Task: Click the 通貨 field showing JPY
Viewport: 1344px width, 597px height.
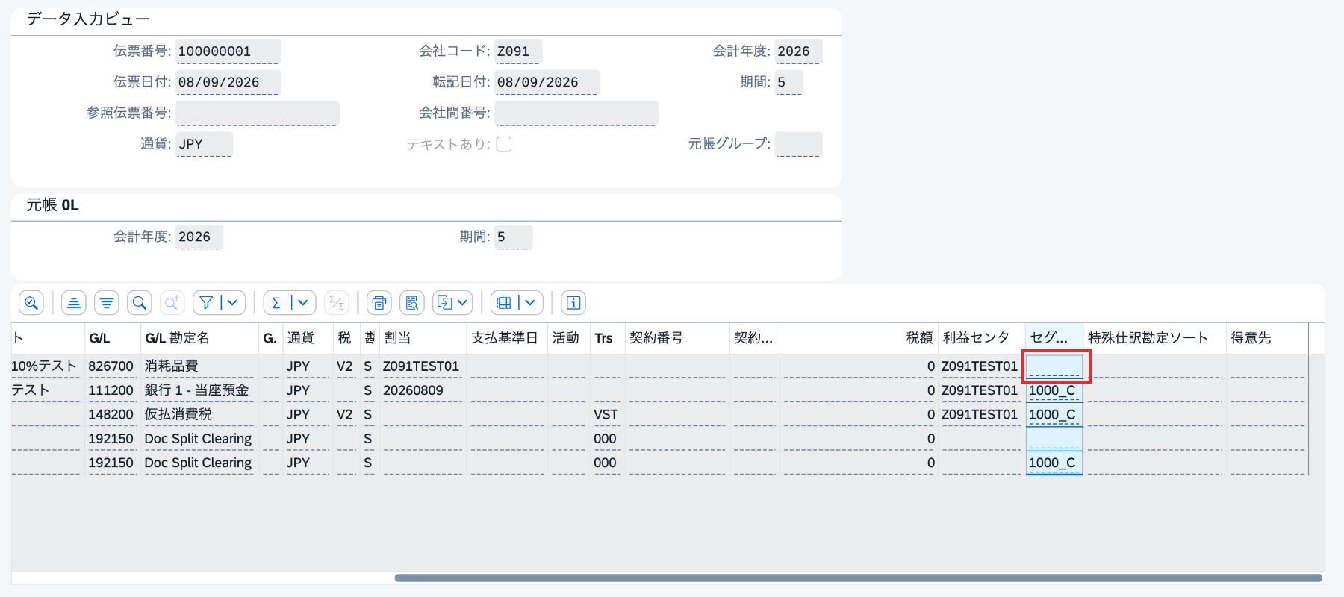Action: 204,144
